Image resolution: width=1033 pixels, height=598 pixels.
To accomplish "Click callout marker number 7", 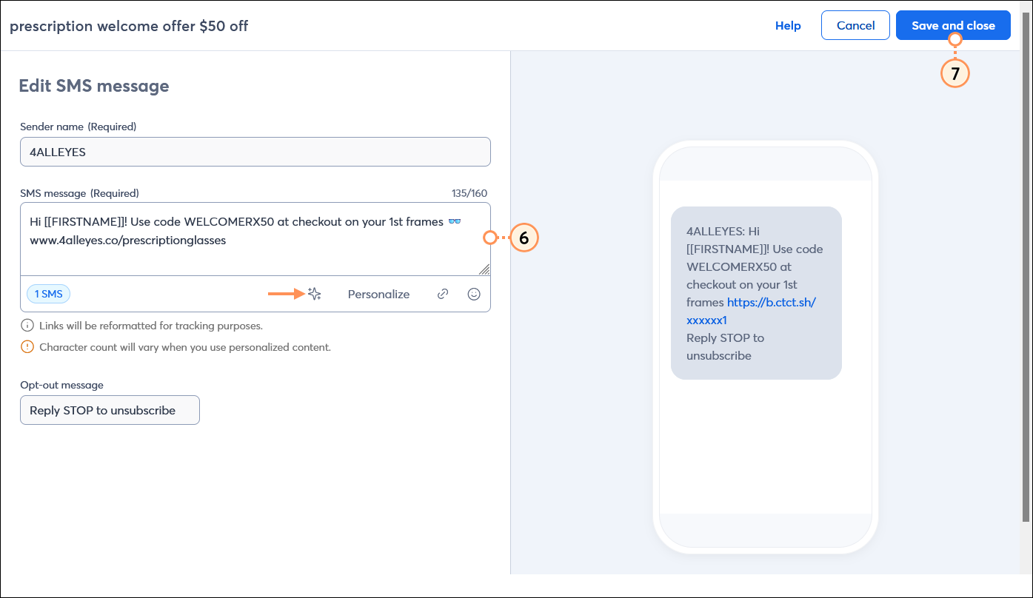I will [955, 73].
